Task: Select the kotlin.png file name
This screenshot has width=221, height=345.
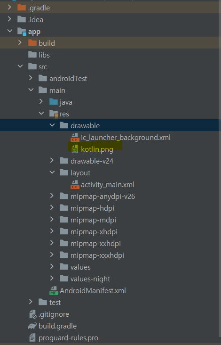Action: coord(97,149)
